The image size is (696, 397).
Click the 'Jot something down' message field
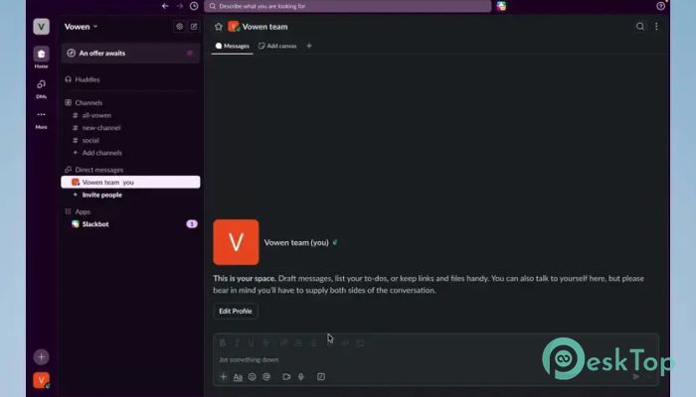pyautogui.click(x=435, y=359)
